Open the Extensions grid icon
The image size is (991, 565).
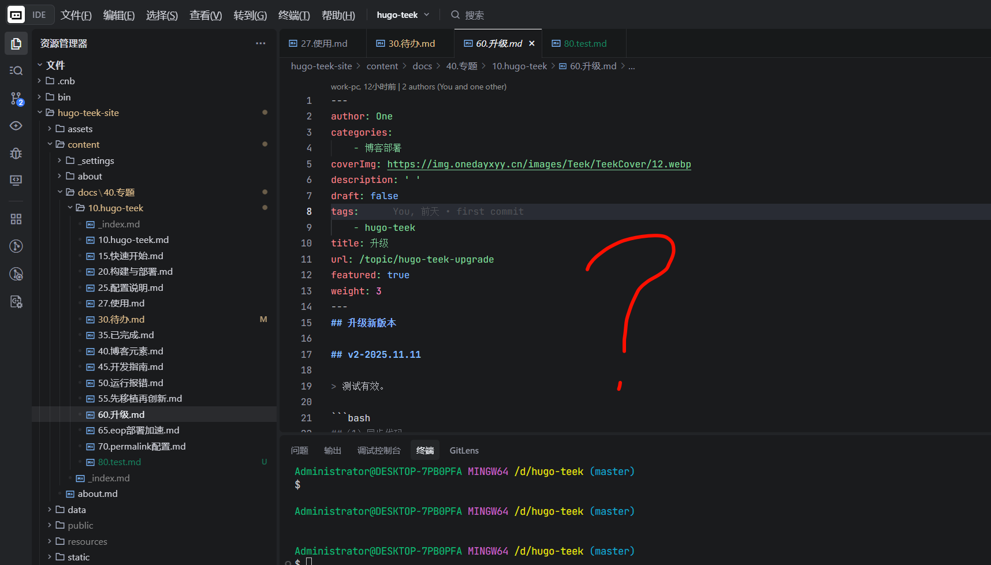click(x=16, y=219)
